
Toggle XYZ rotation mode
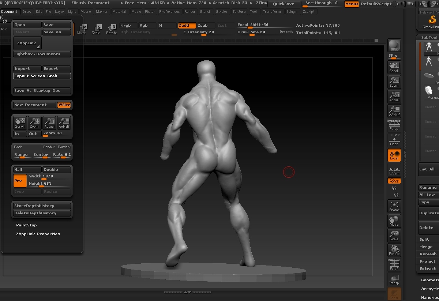click(394, 181)
